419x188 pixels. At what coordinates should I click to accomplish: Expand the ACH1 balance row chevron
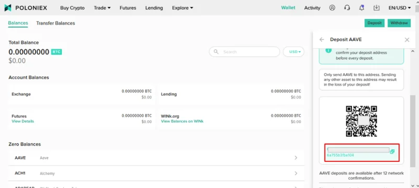tap(296, 173)
